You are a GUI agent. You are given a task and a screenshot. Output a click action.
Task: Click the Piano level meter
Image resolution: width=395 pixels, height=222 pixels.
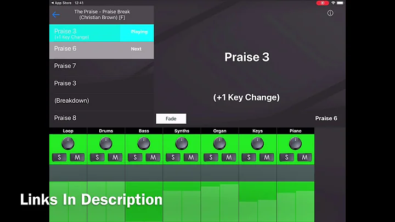coord(296,202)
